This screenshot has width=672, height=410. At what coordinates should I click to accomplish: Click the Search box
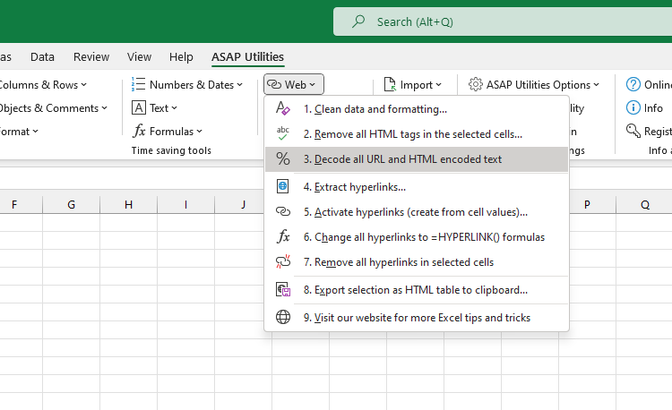(x=502, y=21)
